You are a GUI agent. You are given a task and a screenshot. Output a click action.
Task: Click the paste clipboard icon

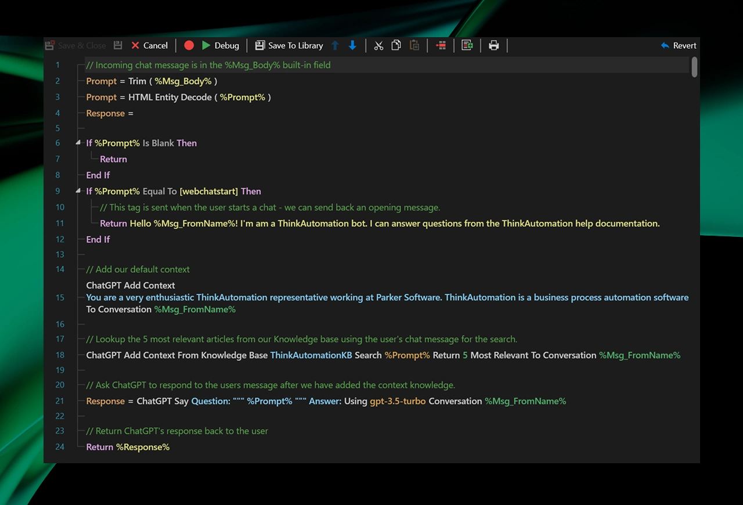414,45
